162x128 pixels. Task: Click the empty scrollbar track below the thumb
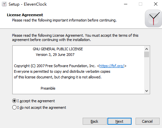tap(146, 73)
